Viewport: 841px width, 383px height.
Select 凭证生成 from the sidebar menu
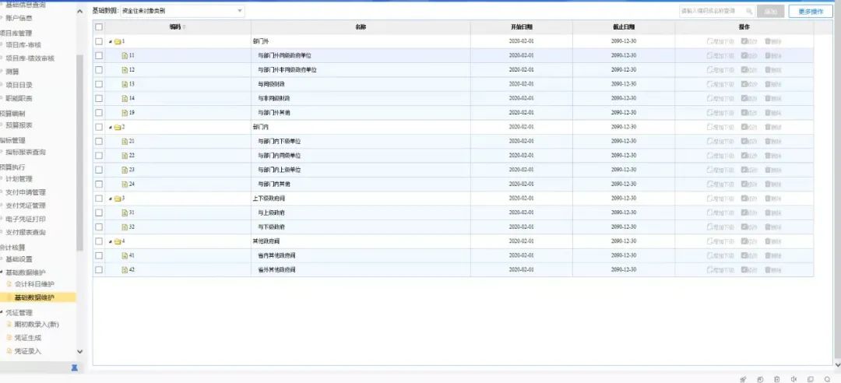click(28, 338)
